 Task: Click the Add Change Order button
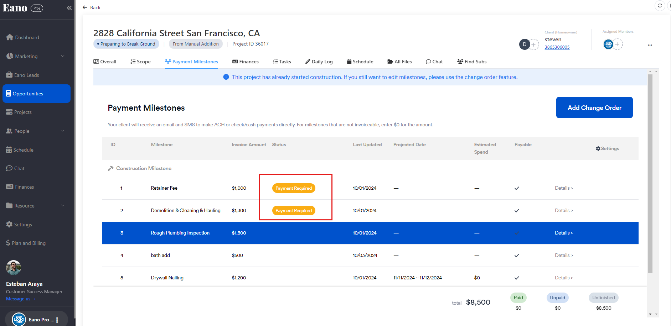[x=594, y=107]
